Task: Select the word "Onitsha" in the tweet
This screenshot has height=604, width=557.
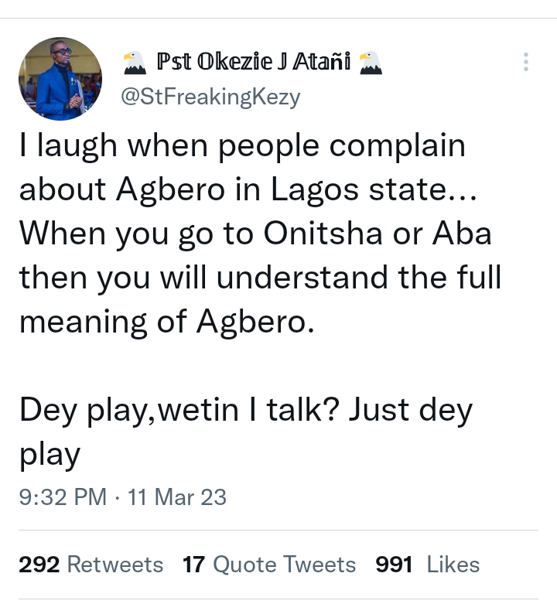Action: tap(323, 234)
